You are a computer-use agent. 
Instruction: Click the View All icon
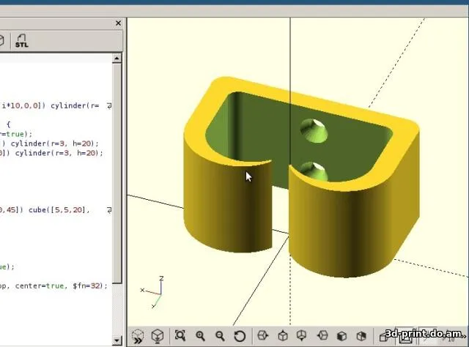[180, 336]
